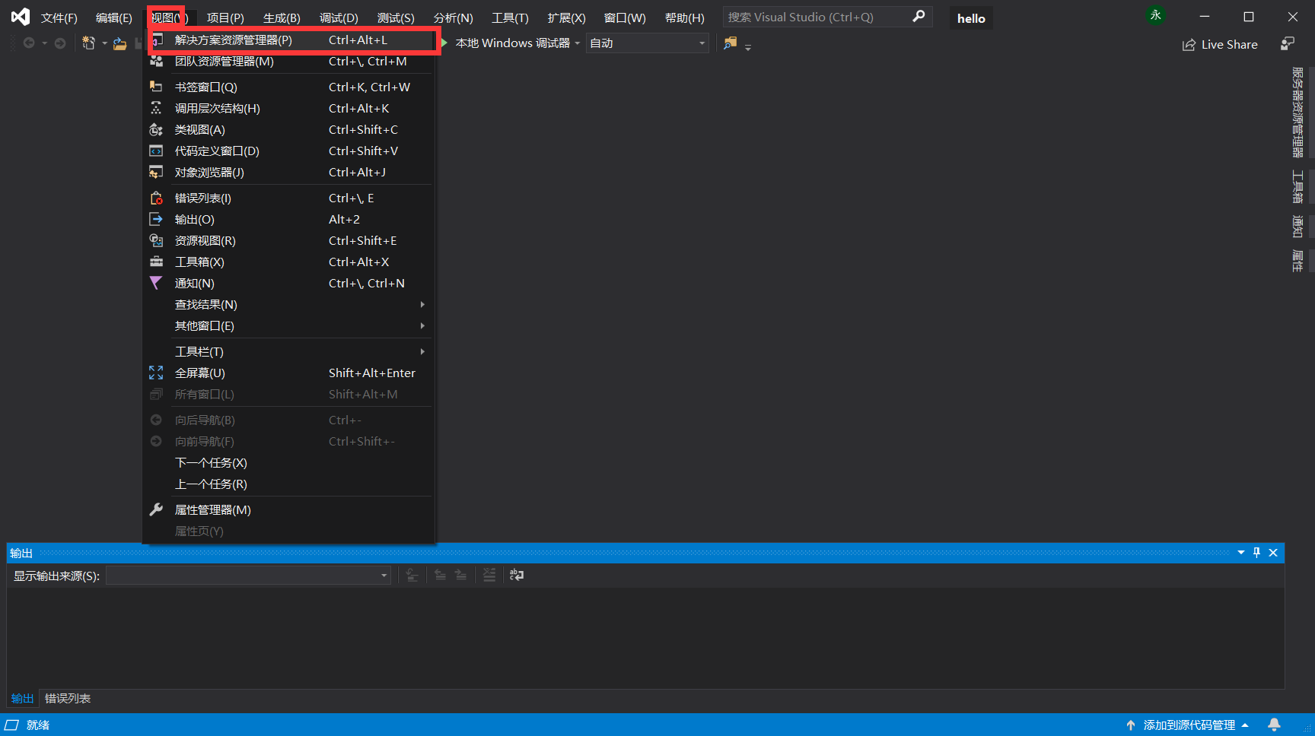Click the filter icon next to 通知(N)
This screenshot has height=736, width=1315.
[x=156, y=283]
